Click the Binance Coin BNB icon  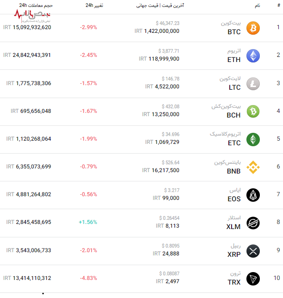253,167
